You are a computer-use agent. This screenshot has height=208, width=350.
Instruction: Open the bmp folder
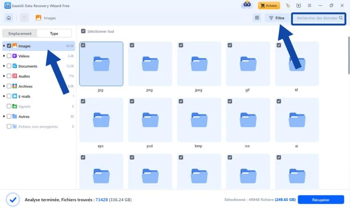pyautogui.click(x=199, y=120)
